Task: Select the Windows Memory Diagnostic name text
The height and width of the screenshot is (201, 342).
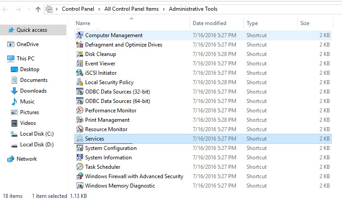Action: [x=120, y=186]
